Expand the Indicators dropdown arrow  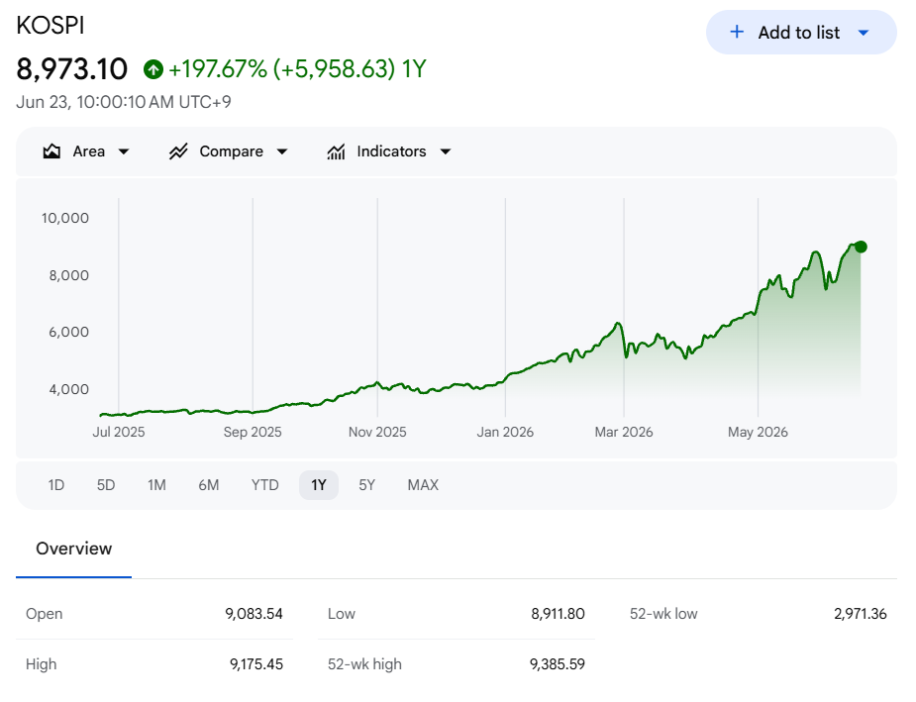[446, 151]
